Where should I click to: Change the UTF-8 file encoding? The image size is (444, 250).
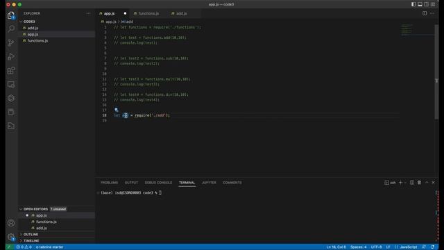376,247
